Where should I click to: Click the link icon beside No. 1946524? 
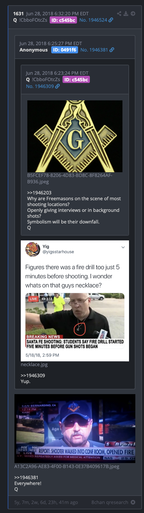click(x=111, y=20)
